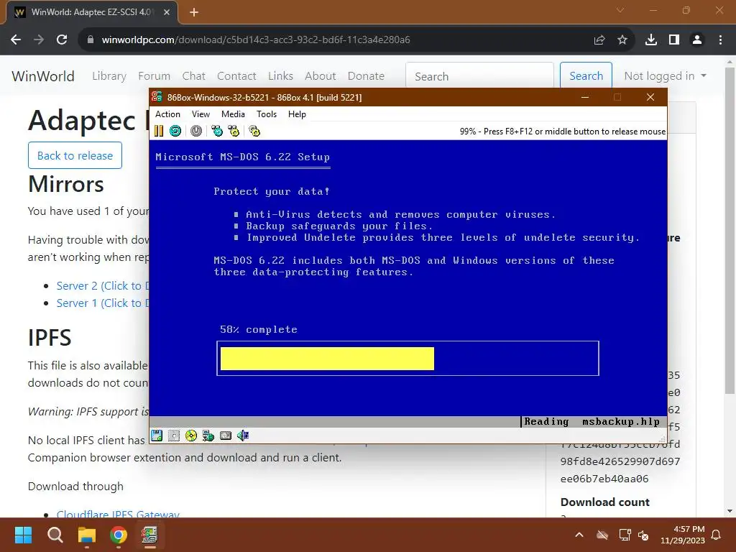The height and width of the screenshot is (552, 736).
Task: Open Windows Start menu
Action: [x=23, y=535]
